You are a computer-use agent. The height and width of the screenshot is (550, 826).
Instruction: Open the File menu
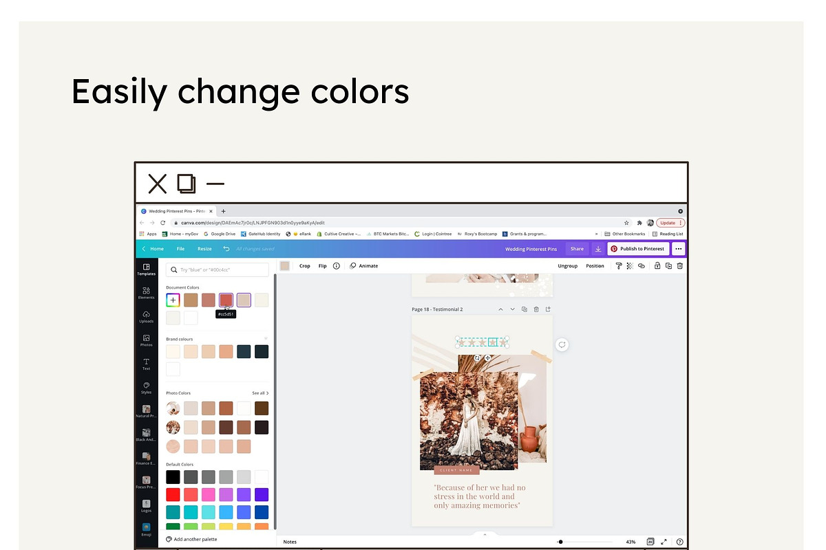pyautogui.click(x=180, y=249)
